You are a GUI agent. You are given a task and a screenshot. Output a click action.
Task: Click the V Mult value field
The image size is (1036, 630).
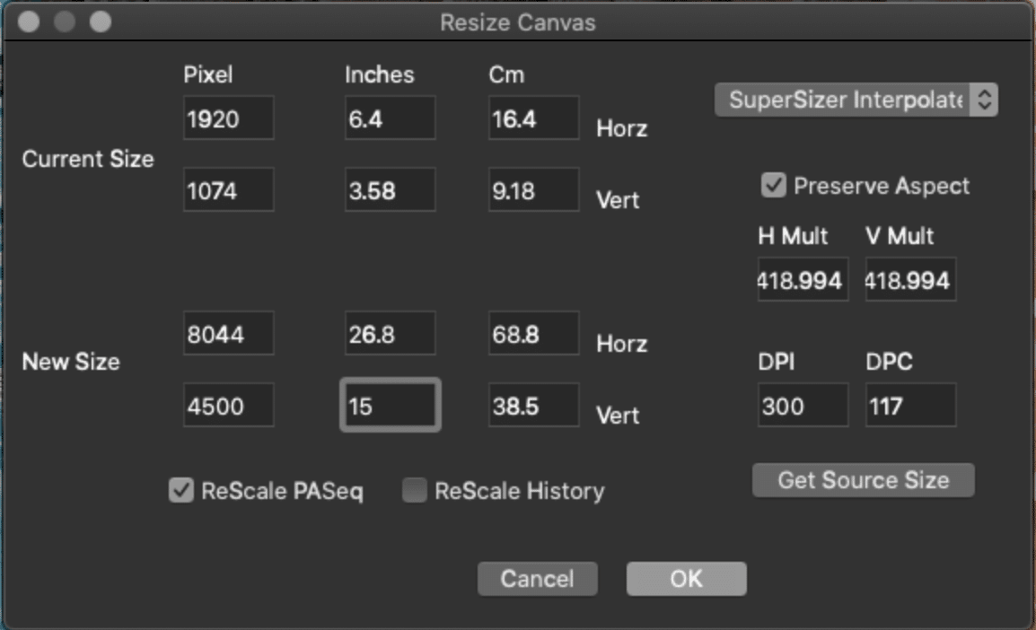pos(910,279)
